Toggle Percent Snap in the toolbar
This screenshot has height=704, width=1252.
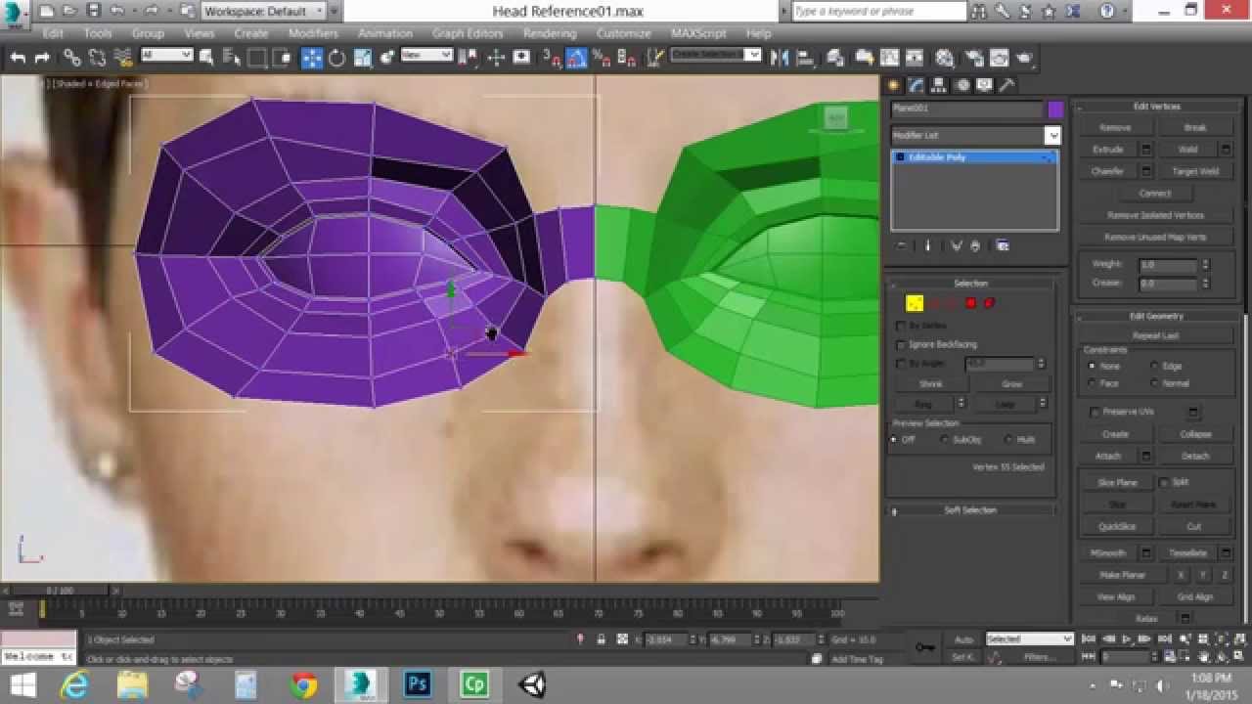click(602, 58)
